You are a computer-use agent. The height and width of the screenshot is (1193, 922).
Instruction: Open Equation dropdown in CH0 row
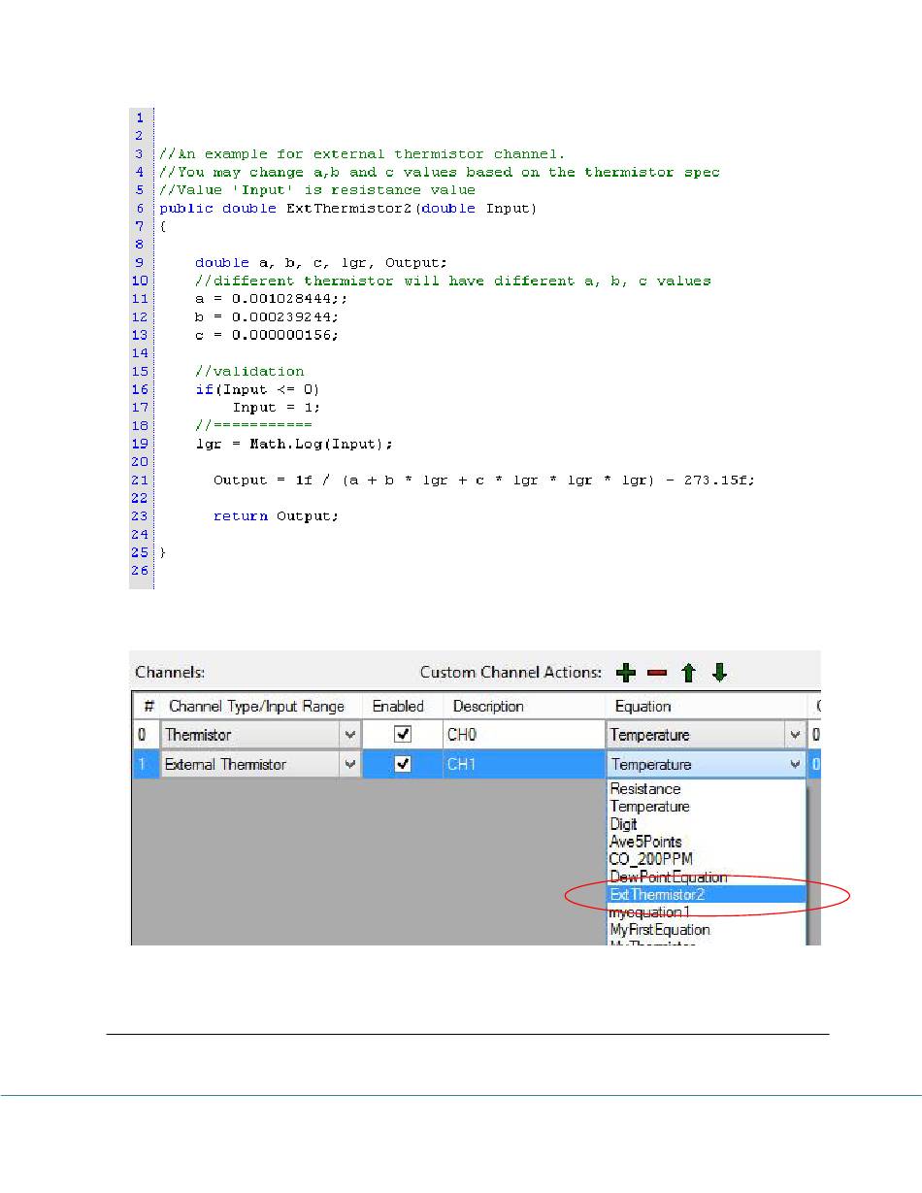[x=796, y=735]
